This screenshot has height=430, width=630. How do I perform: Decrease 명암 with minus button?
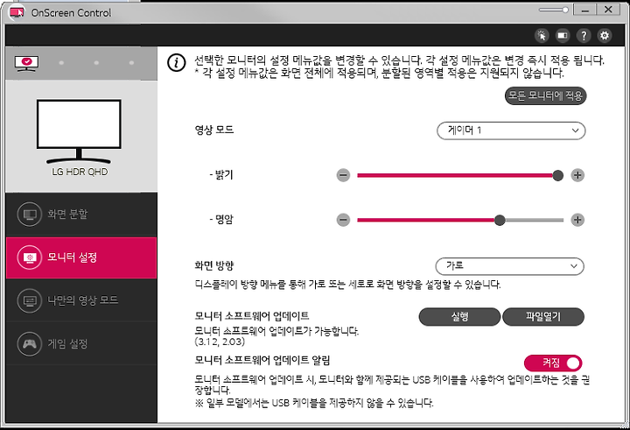(x=343, y=220)
